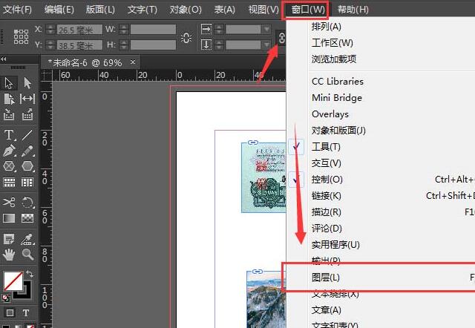Select the Page tool
The width and height of the screenshot is (475, 328).
(x=8, y=99)
